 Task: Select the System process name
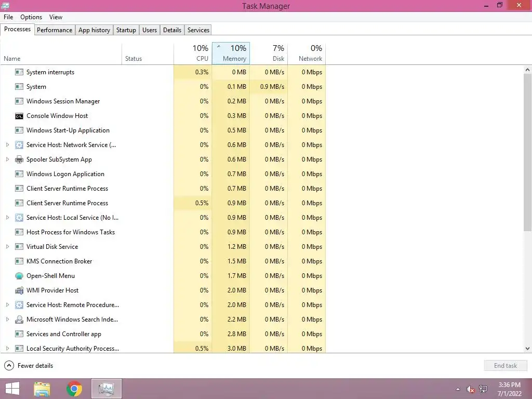(36, 87)
